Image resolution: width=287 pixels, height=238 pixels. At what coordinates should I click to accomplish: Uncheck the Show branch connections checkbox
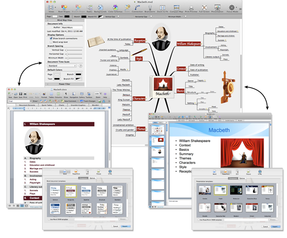pos(51,38)
